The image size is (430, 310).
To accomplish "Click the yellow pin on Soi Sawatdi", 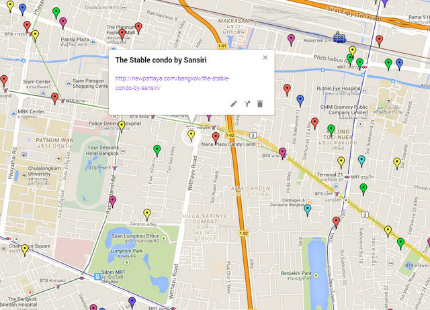I will pyautogui.click(x=397, y=164).
